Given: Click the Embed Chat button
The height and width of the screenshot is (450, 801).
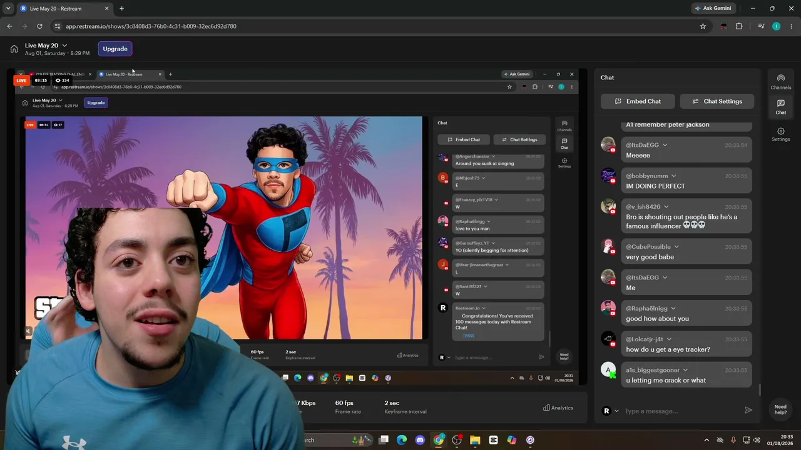Looking at the screenshot, I should pos(638,101).
